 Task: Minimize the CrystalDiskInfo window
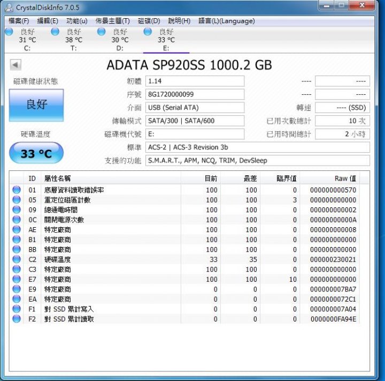click(326, 5)
